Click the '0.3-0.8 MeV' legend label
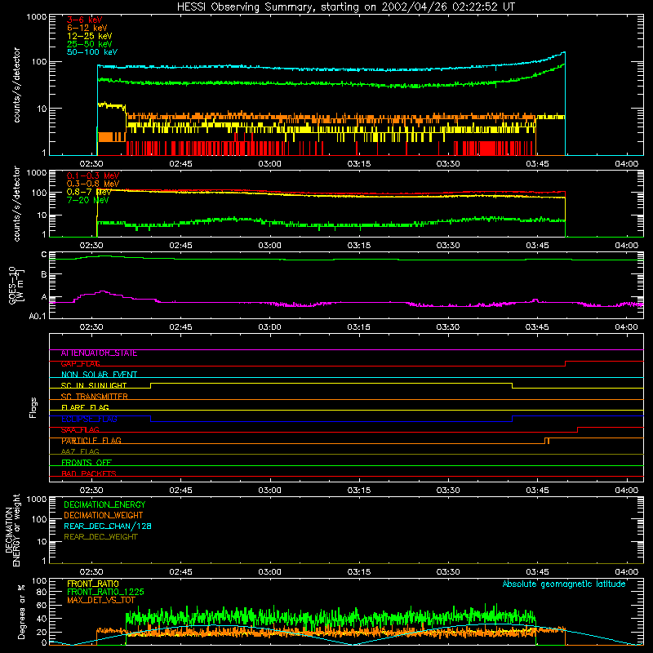The width and height of the screenshot is (653, 653). click(x=93, y=184)
